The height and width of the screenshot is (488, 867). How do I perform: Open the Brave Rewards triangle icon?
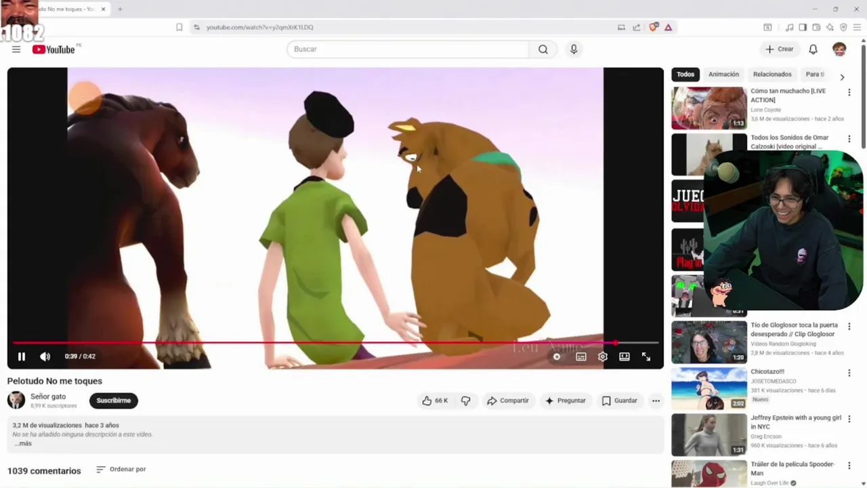click(668, 27)
